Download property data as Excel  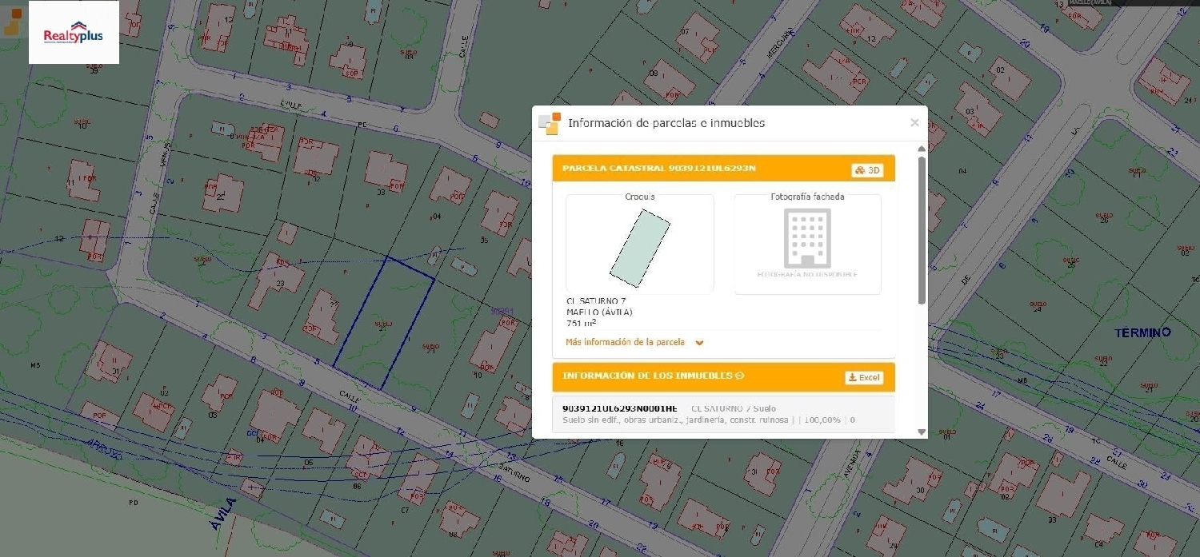coord(864,377)
